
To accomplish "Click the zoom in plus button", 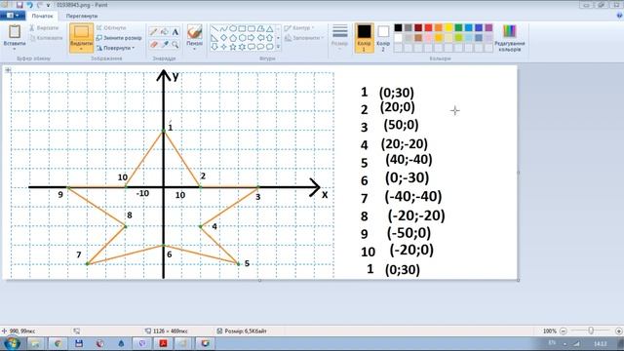I will [x=618, y=331].
